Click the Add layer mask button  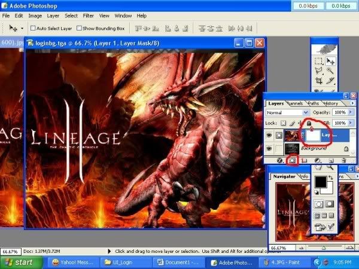coord(292,161)
